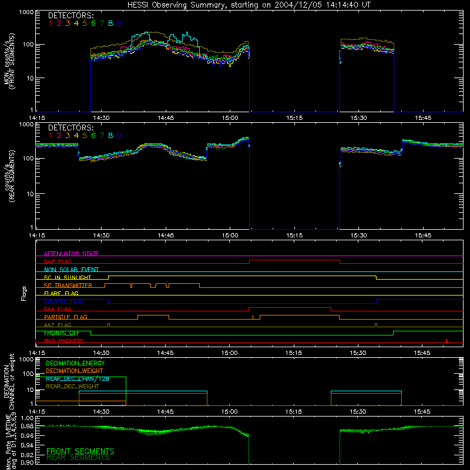
Task: Select detector 6 legend number in front segments plot
Action: 93,23
